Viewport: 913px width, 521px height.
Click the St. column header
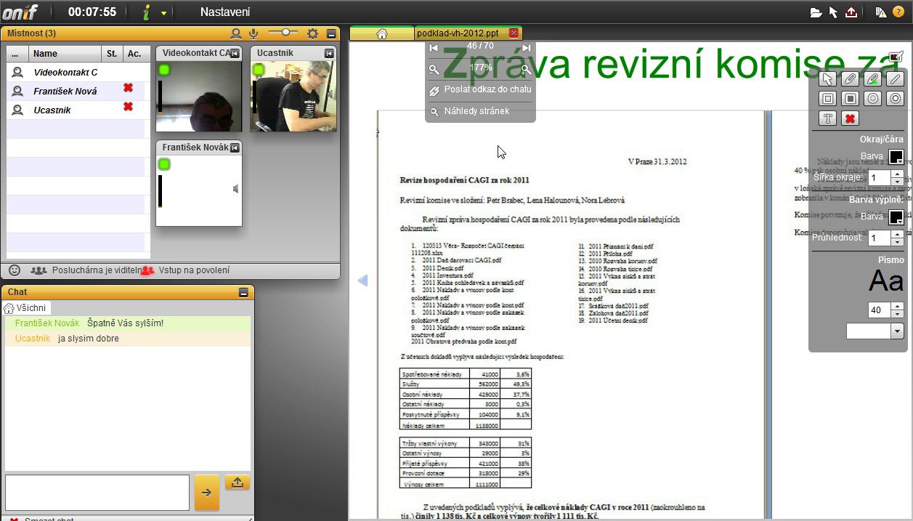click(x=112, y=54)
